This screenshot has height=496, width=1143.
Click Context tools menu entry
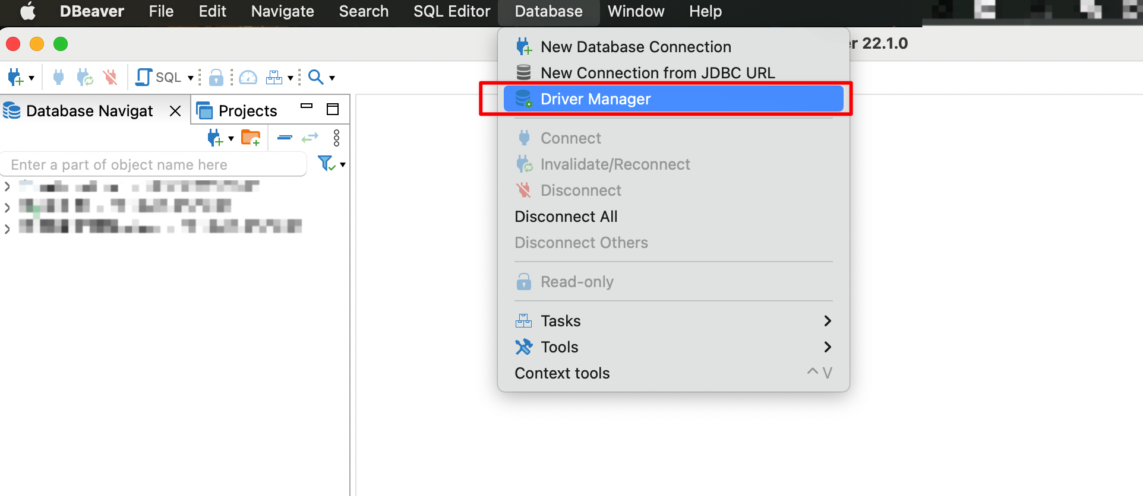click(673, 373)
